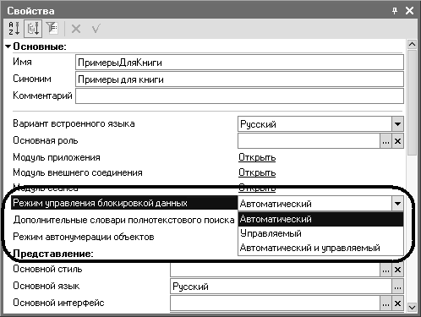This screenshot has height=317, width=421.
Task: Click Дополнительные словари полнотекстового поиска label
Action: click(123, 220)
